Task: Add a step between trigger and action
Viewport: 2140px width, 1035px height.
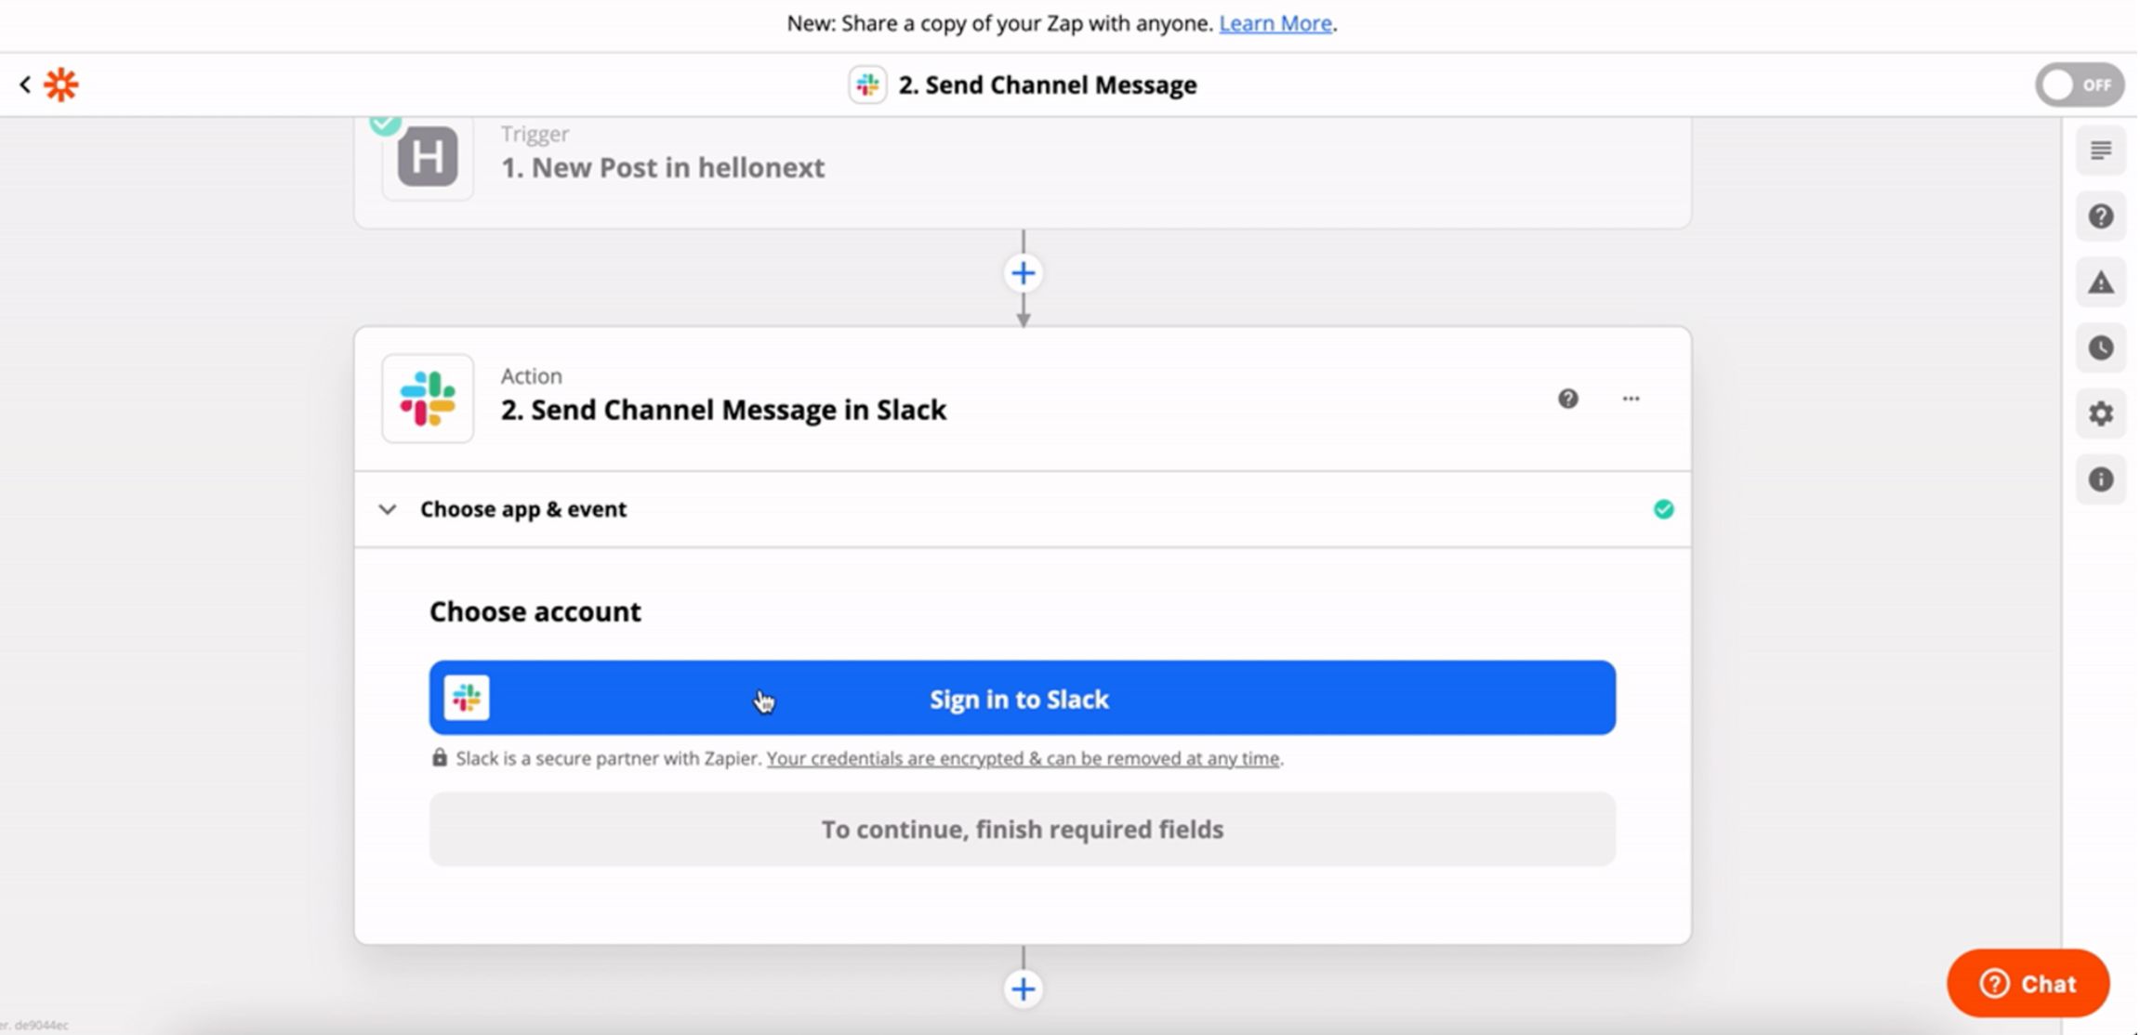Action: point(1023,273)
